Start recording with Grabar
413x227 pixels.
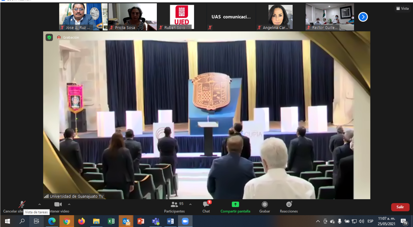[265, 207]
